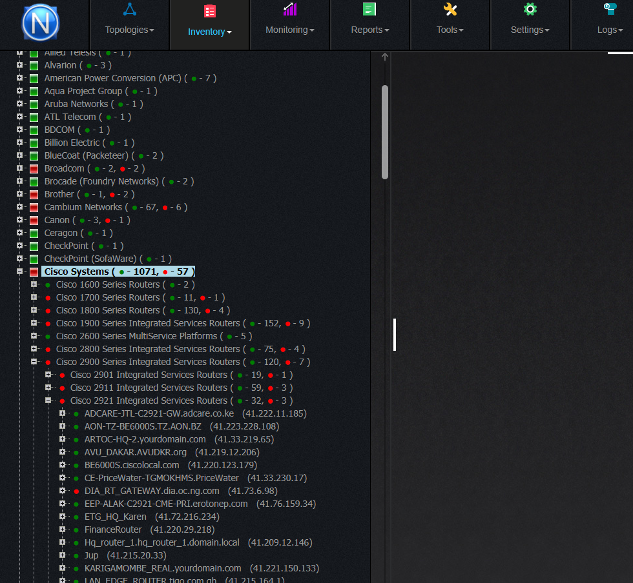Select Cisco 1900 Series Integrated Services Routers
Screen dimensions: 633x583
tap(183, 323)
